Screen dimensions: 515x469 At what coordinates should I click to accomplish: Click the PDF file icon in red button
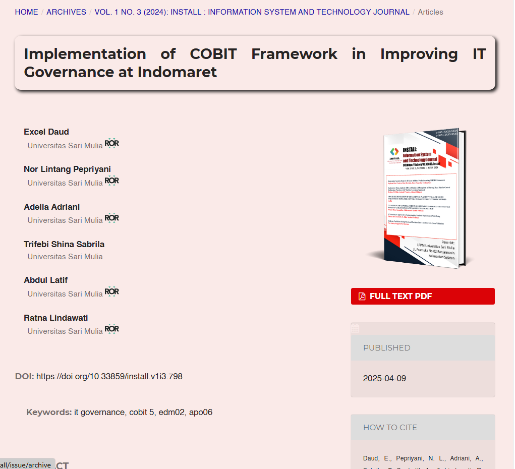[x=362, y=297]
